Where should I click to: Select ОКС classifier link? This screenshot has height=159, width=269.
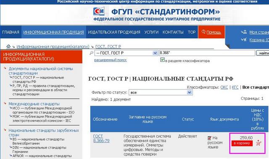click(224, 87)
